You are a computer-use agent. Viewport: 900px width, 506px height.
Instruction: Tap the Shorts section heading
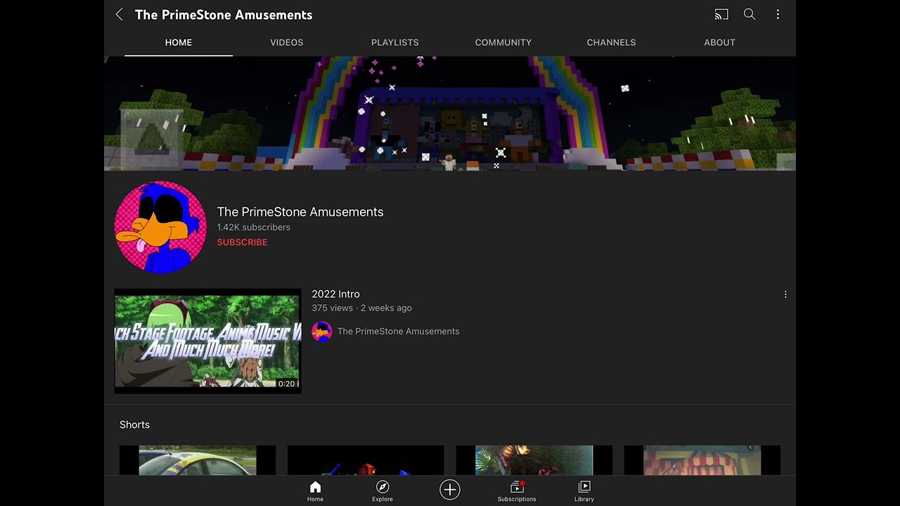coord(134,424)
